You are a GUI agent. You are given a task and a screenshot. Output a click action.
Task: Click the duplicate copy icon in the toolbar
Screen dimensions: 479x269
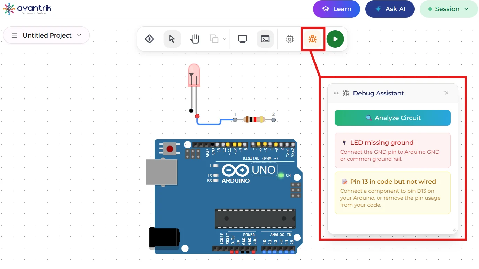tap(214, 39)
